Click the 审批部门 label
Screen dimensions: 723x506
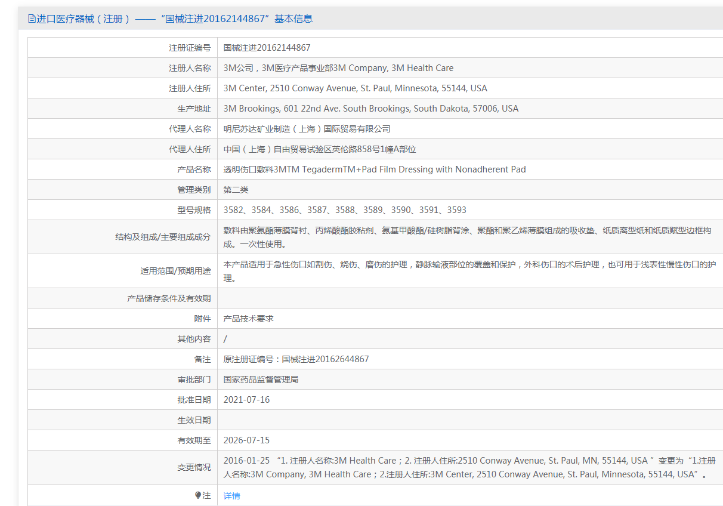pos(194,379)
